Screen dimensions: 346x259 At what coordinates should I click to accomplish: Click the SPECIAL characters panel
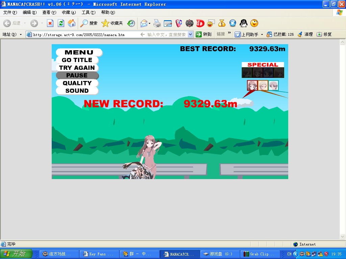[263, 70]
